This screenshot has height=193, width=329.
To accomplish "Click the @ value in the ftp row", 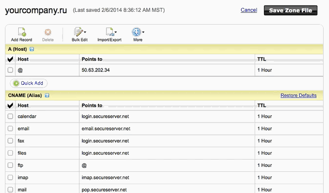I will (x=84, y=165).
